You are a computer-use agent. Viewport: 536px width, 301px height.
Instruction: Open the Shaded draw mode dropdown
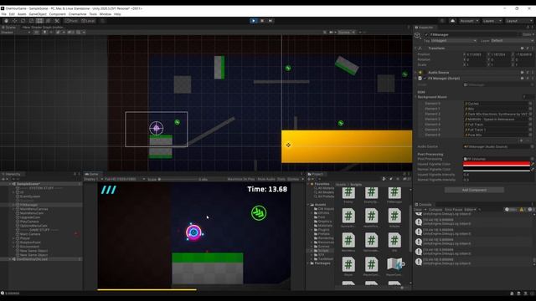click(15, 33)
